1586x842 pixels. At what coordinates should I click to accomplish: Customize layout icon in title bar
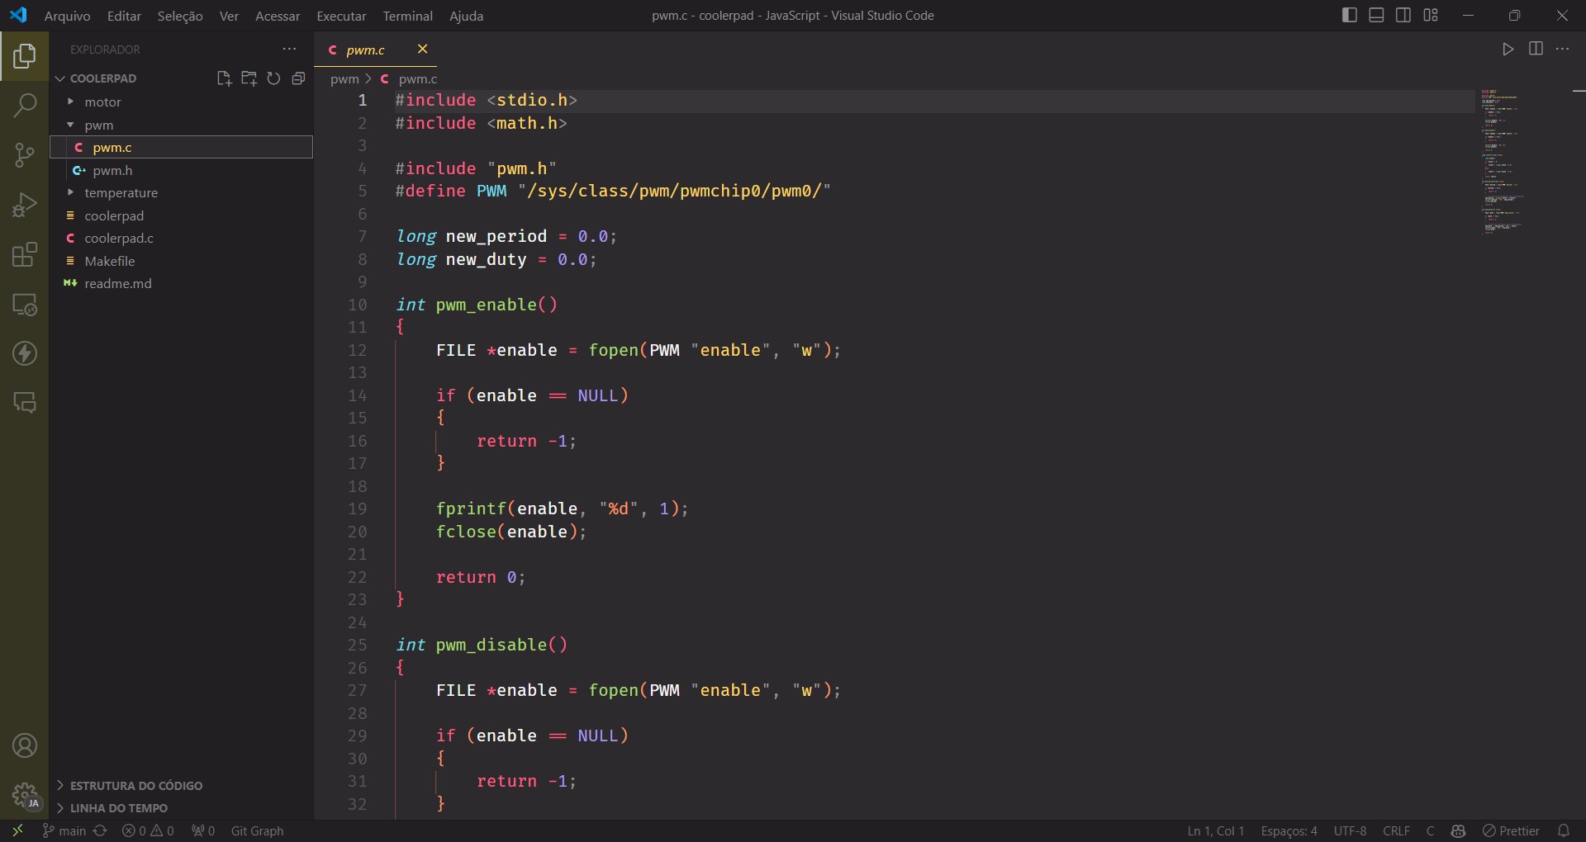(1431, 15)
